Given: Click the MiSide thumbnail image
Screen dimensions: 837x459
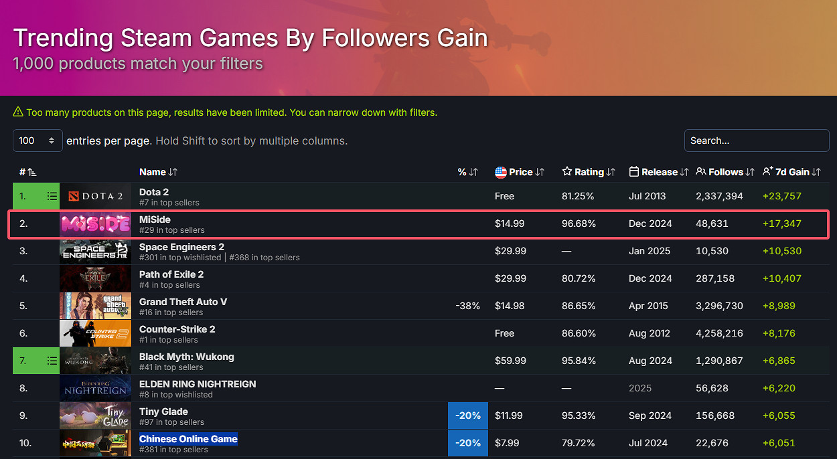Looking at the screenshot, I should coord(95,223).
